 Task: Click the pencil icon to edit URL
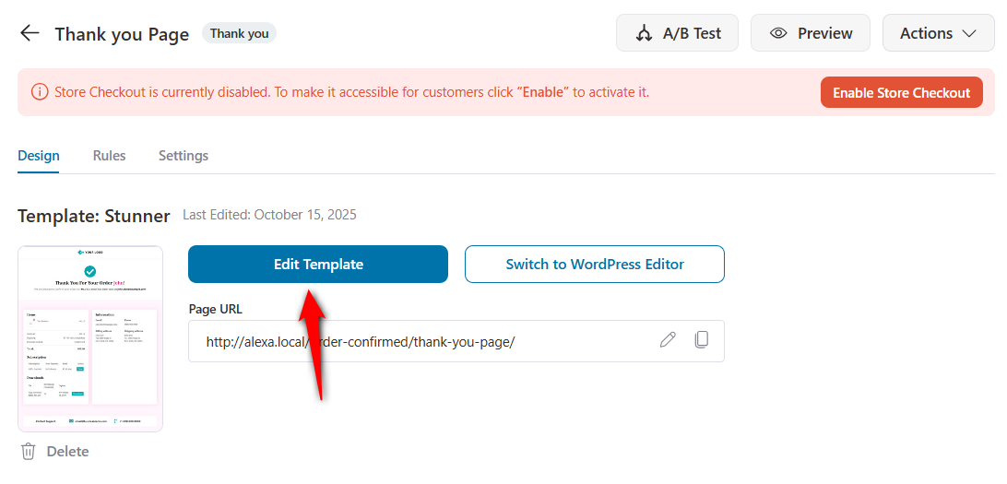click(x=668, y=340)
